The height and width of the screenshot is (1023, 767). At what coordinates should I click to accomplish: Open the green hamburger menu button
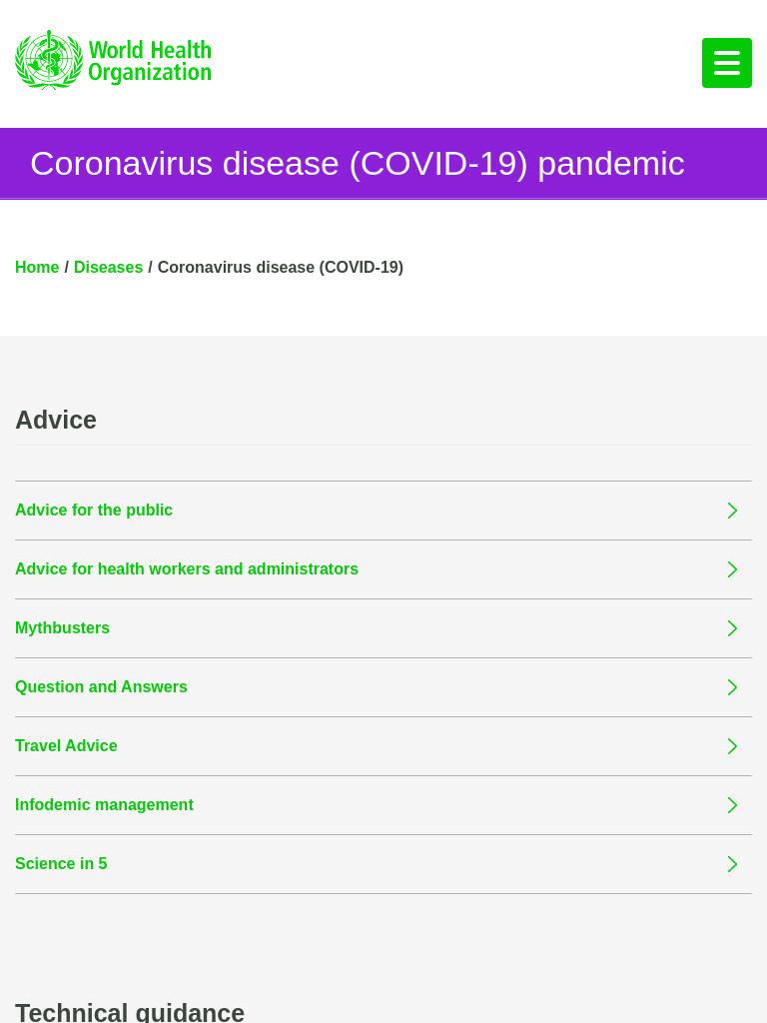pyautogui.click(x=727, y=63)
